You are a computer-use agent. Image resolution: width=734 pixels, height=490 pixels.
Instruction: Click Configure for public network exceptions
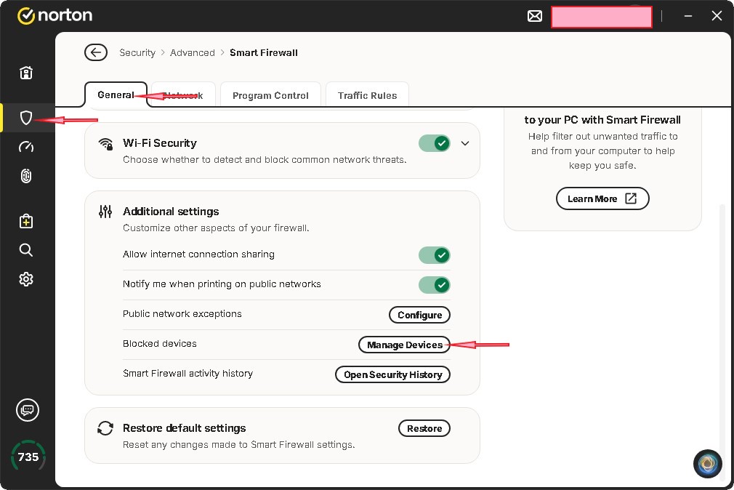(420, 315)
